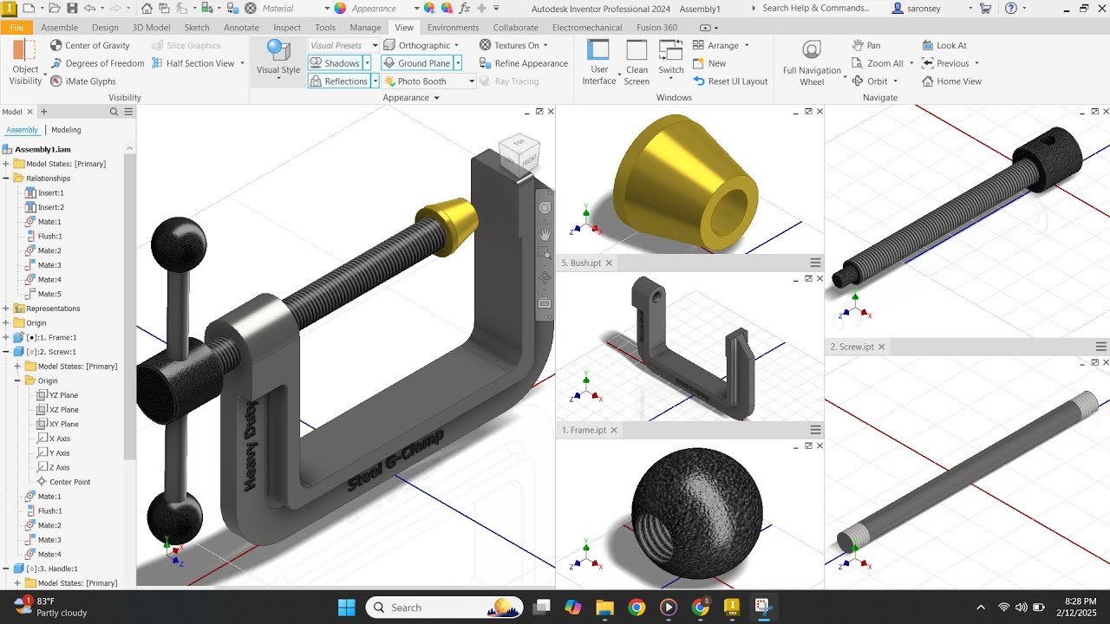Click the New window button
The image size is (1110, 624).
pos(709,63)
